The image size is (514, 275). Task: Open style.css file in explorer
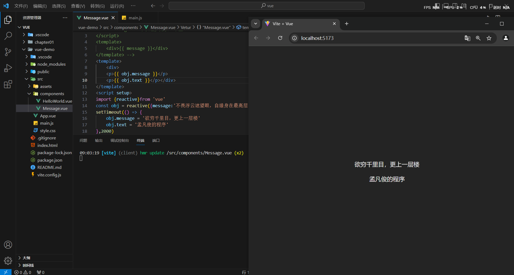pos(44,131)
